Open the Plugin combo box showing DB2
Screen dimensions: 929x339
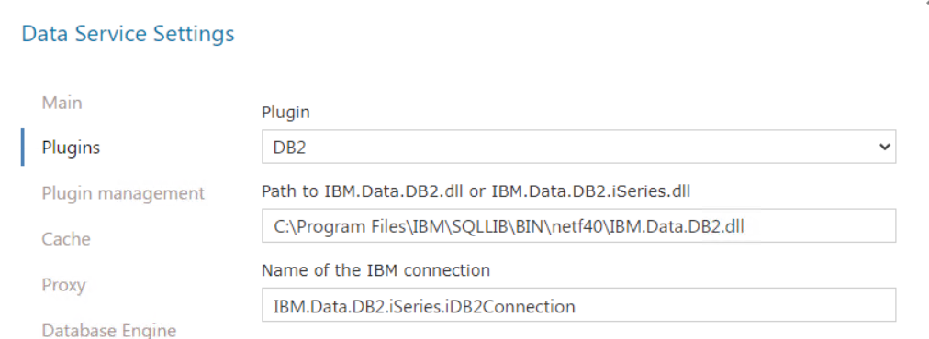(x=579, y=147)
